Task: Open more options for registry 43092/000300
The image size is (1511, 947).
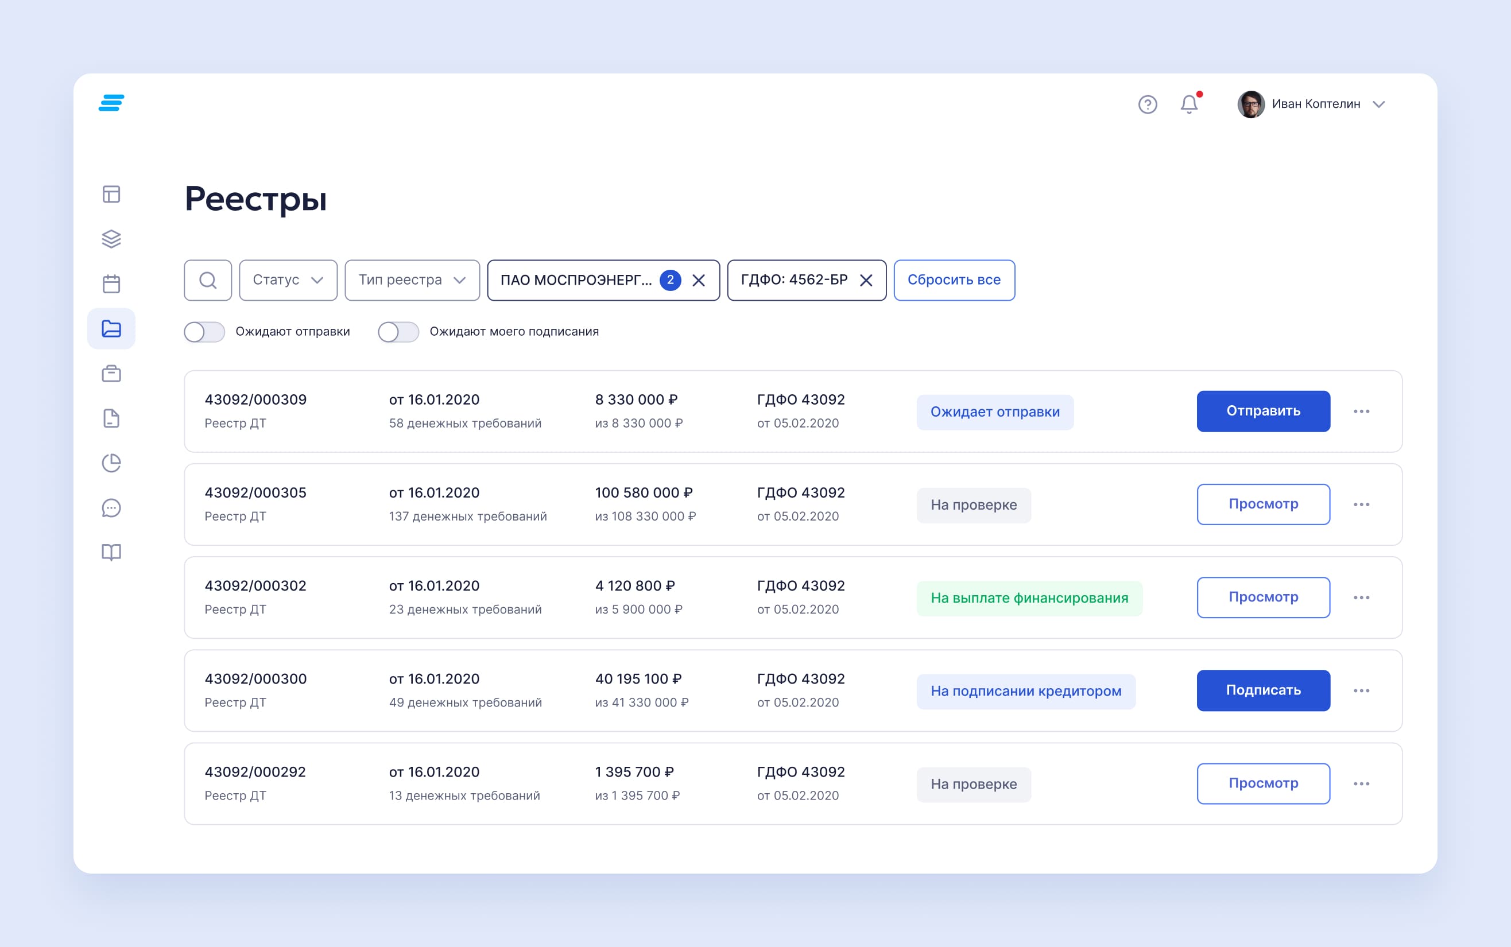Action: coord(1361,690)
